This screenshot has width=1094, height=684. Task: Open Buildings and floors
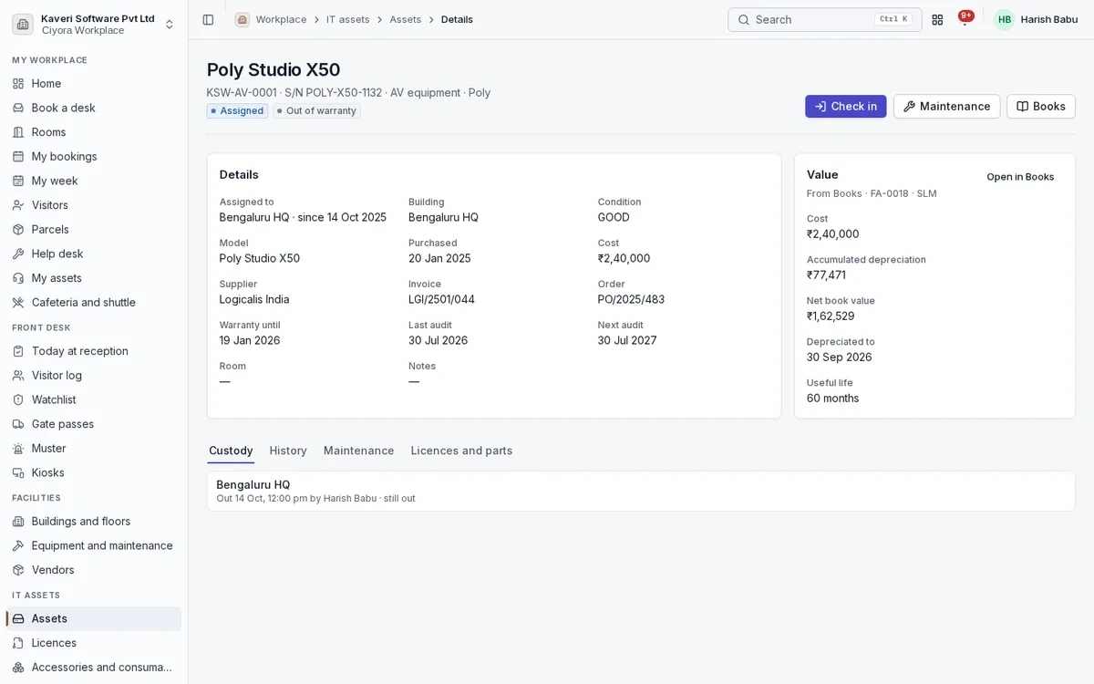[x=93, y=521]
